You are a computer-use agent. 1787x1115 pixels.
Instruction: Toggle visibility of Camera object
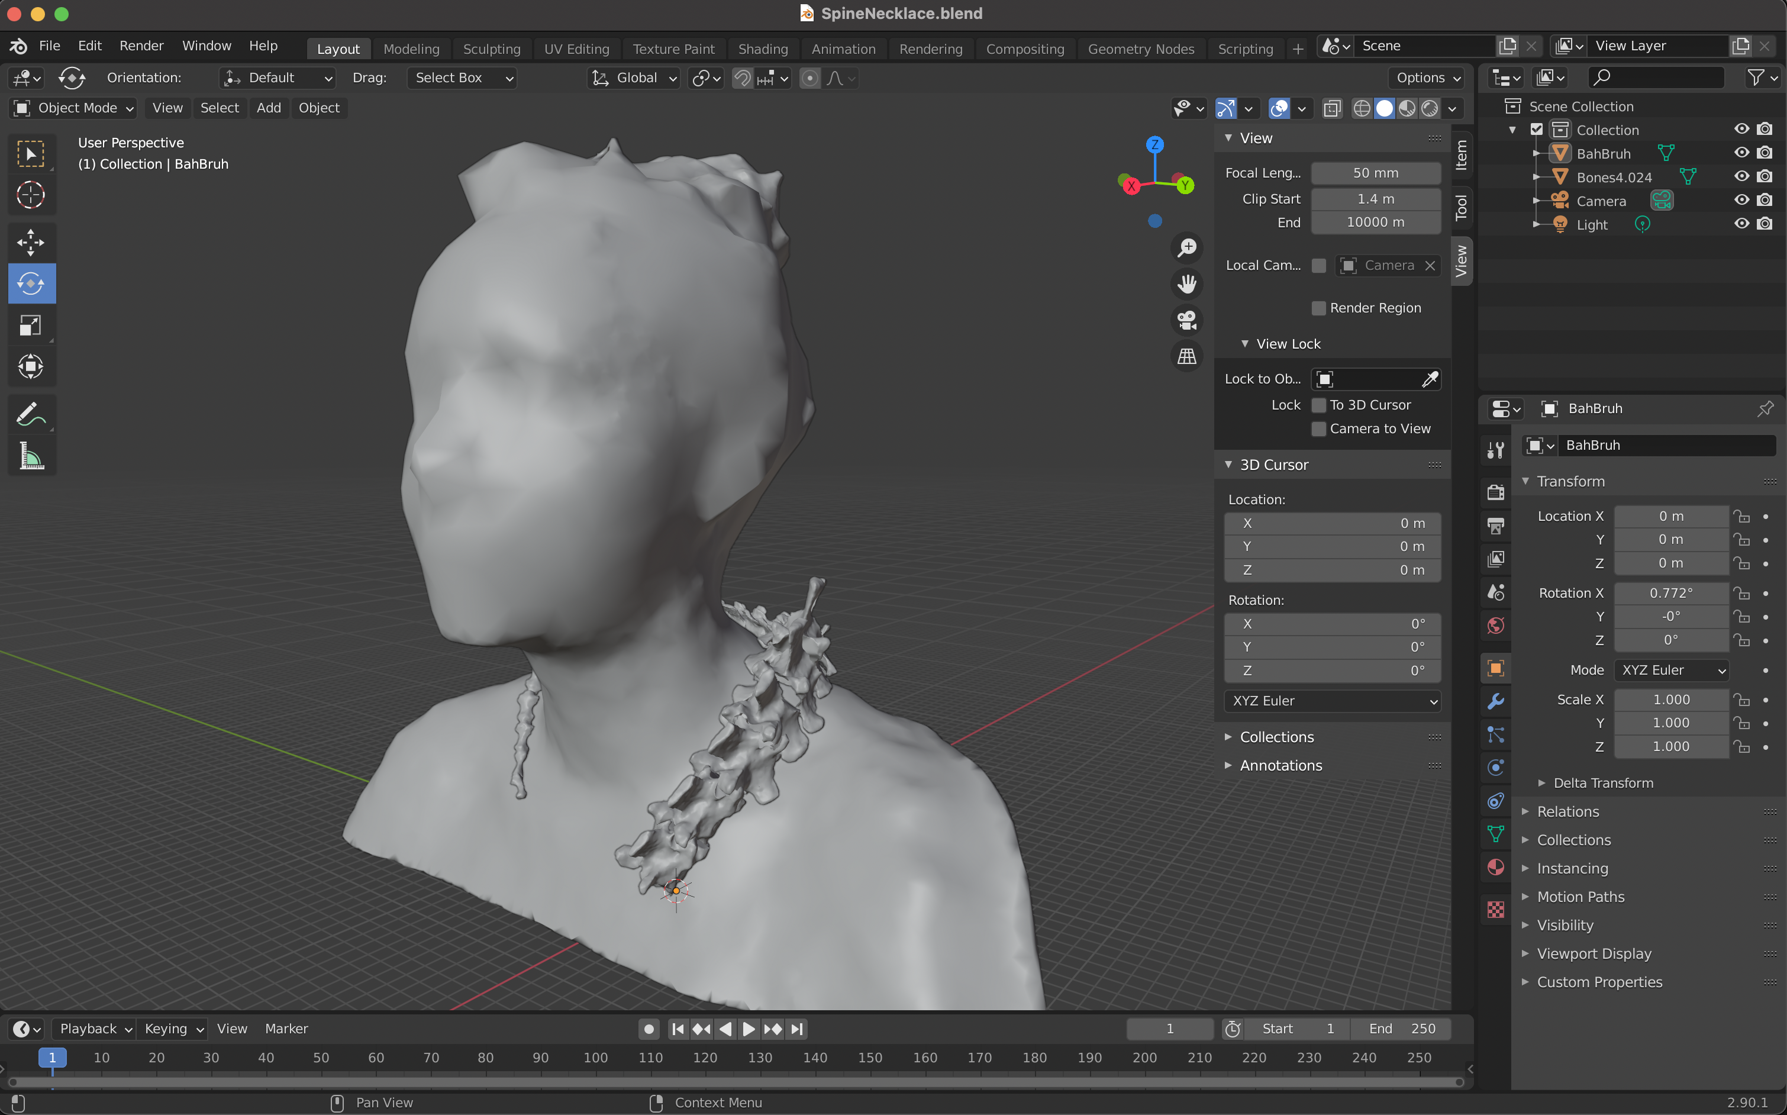(x=1742, y=201)
